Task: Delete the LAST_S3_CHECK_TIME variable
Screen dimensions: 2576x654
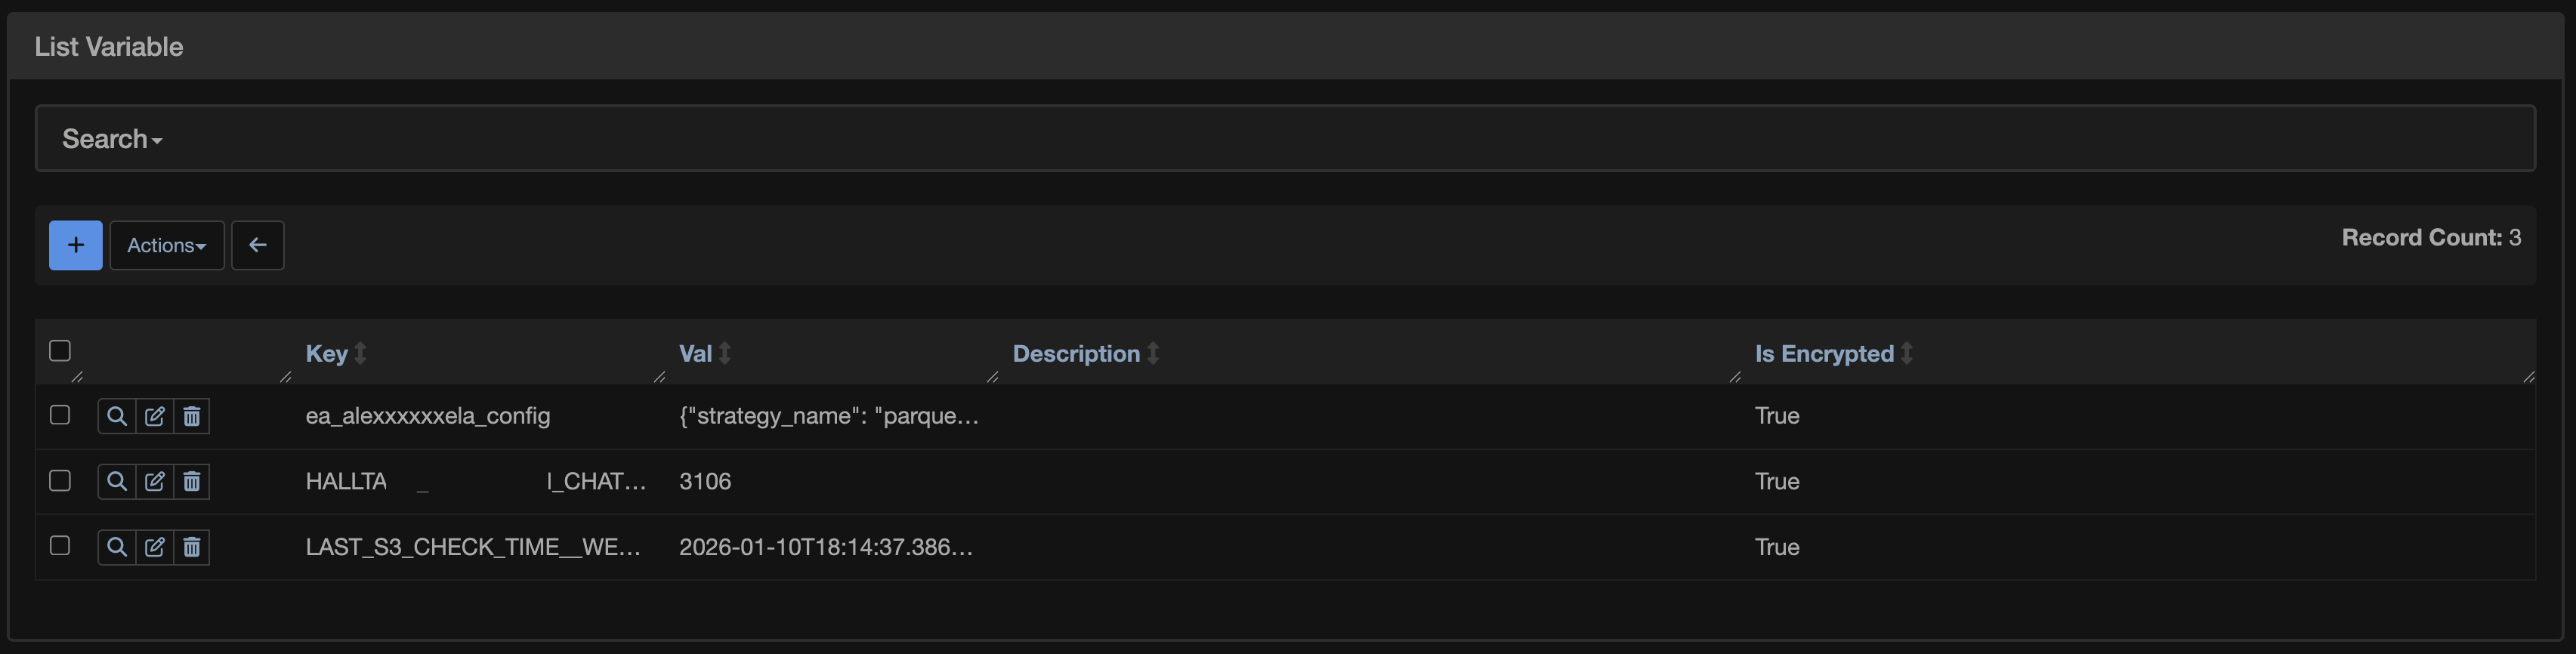Action: coord(191,547)
